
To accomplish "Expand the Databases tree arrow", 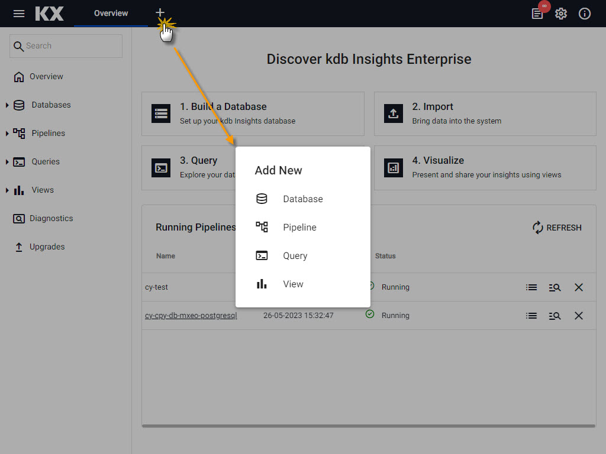I will click(x=7, y=105).
